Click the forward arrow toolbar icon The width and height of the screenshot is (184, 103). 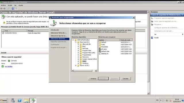click(x=5, y=9)
